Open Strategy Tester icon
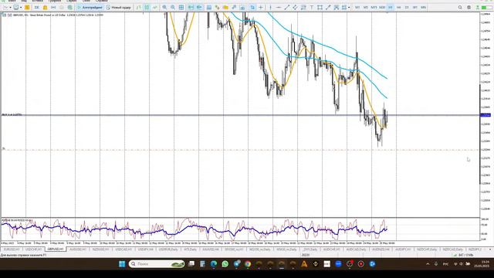Image resolution: width=494 pixels, height=278 pixels. [x=62, y=7]
